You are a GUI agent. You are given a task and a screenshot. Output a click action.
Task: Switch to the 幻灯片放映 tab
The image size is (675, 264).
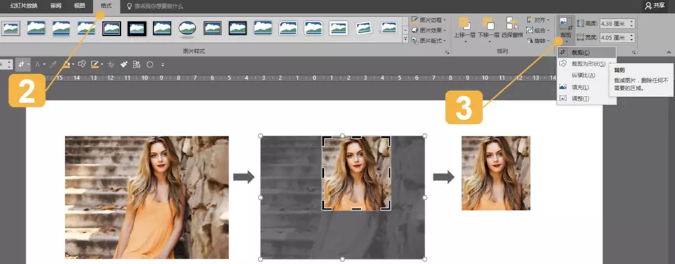(24, 6)
